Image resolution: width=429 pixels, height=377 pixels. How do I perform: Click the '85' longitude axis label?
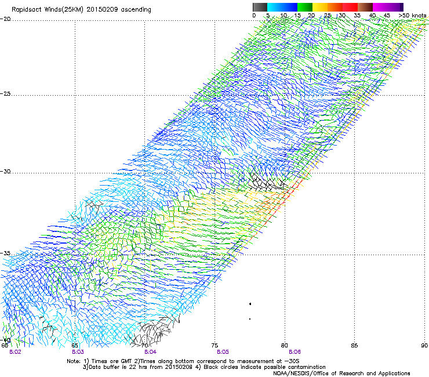[x=354, y=346]
